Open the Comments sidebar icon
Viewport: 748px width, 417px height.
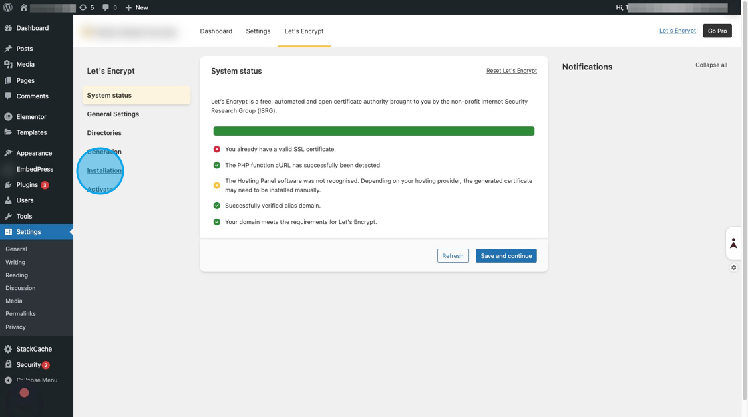coord(8,96)
